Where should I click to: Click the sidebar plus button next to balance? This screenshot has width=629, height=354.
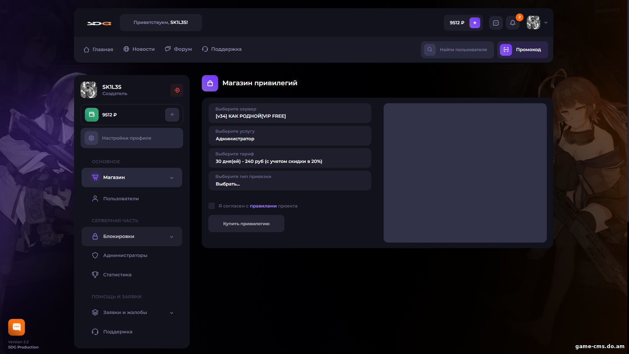pos(172,115)
